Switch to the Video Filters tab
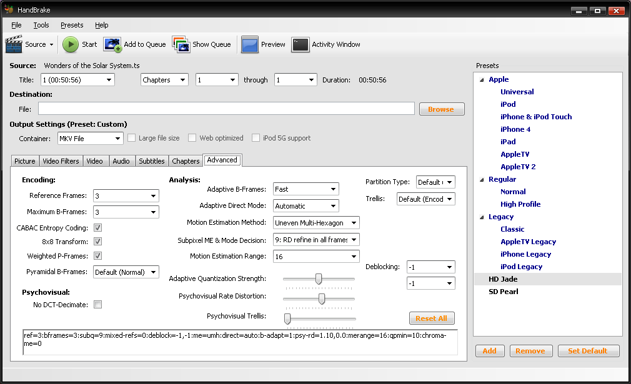This screenshot has height=384, width=631. click(x=61, y=161)
